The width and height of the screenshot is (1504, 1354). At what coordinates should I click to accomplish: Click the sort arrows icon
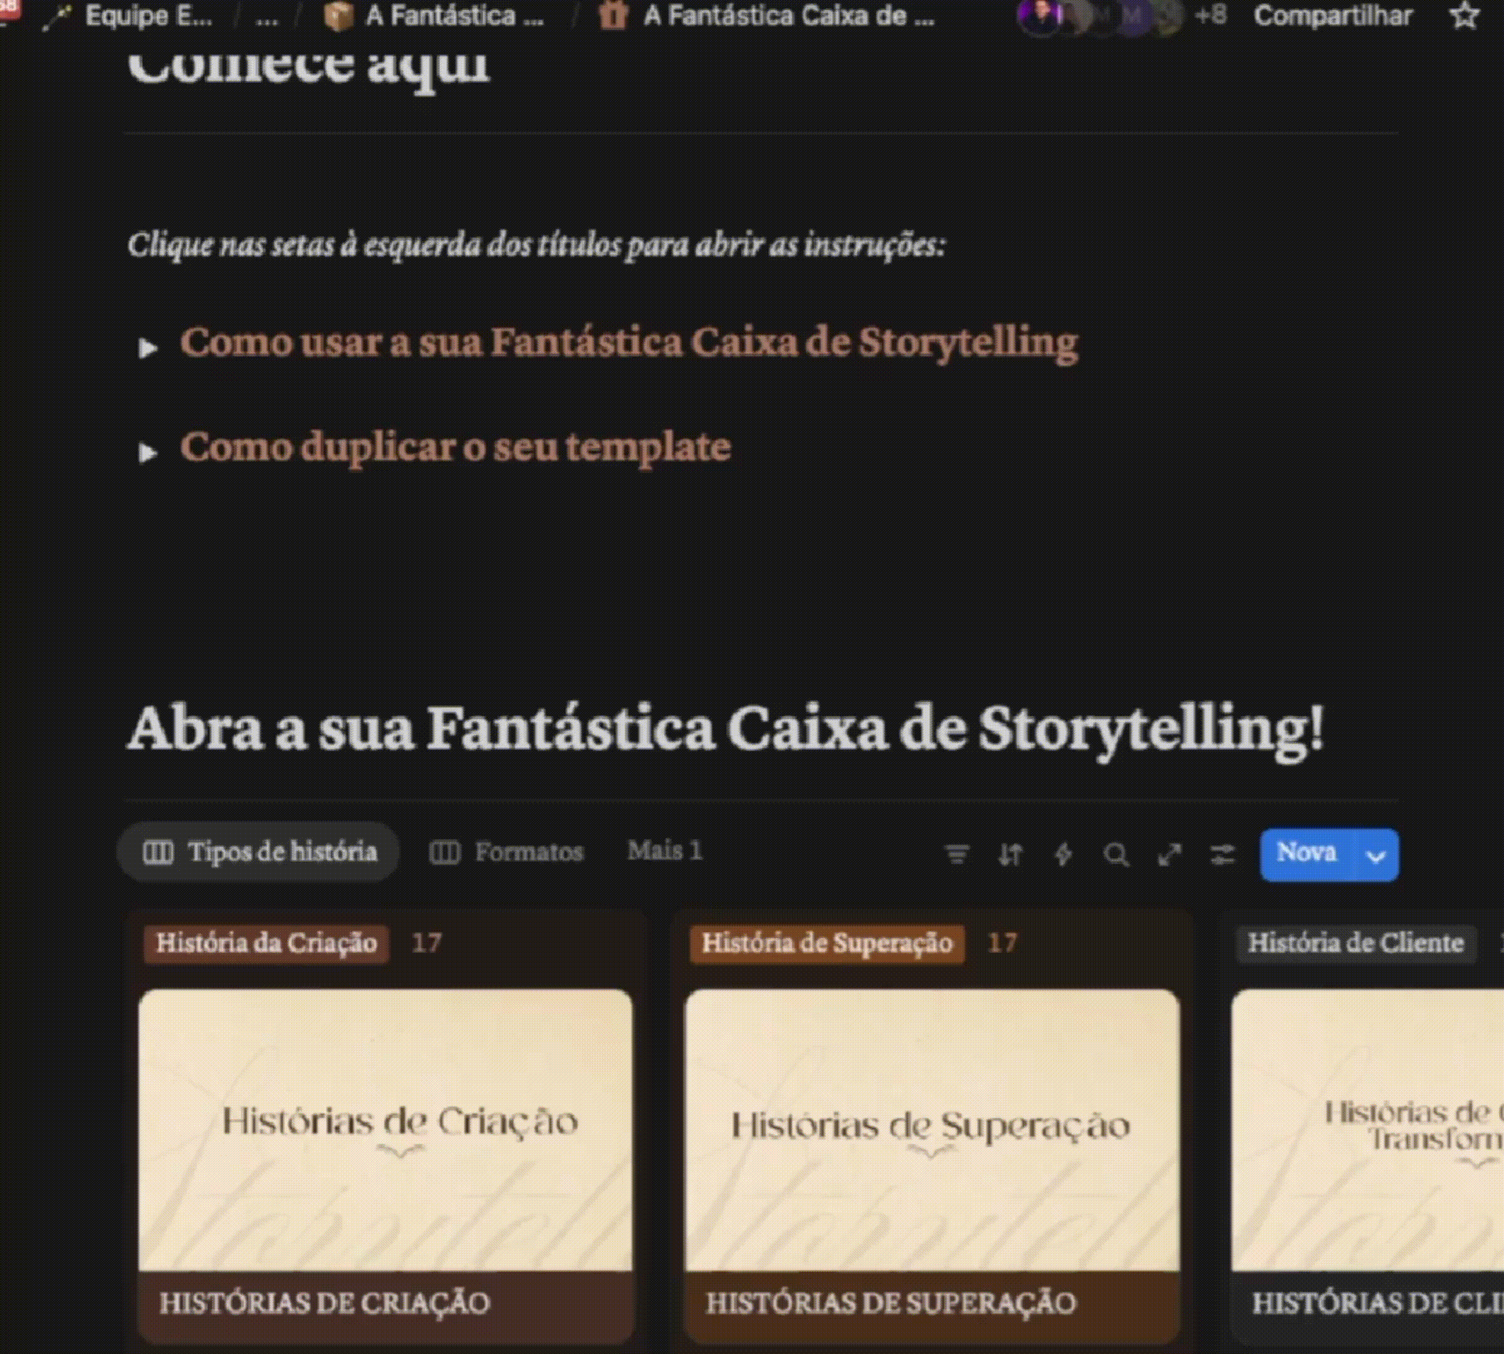[x=1010, y=855]
